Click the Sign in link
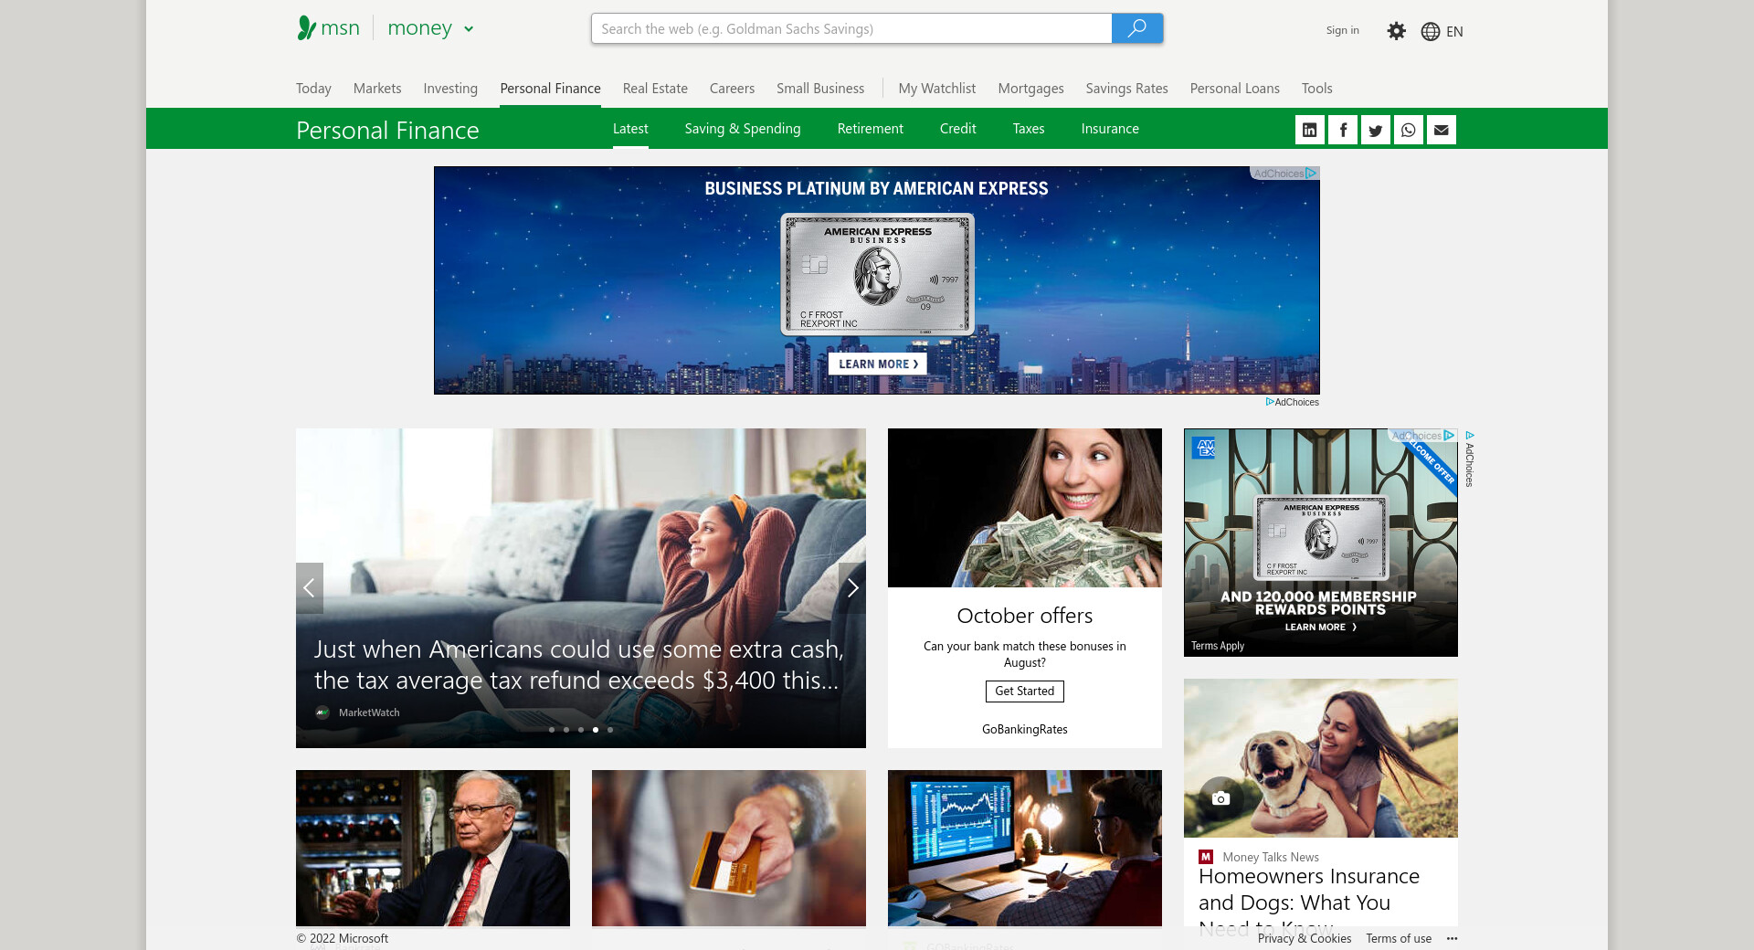Screen dimensions: 1754x950 tap(1342, 30)
